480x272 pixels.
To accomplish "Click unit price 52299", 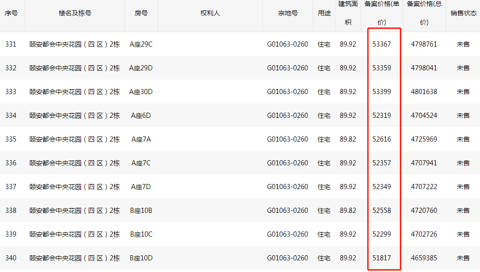I will pyautogui.click(x=382, y=234).
